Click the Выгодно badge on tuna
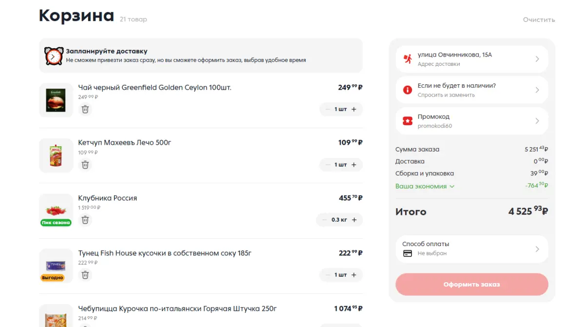585x327 pixels. click(53, 278)
